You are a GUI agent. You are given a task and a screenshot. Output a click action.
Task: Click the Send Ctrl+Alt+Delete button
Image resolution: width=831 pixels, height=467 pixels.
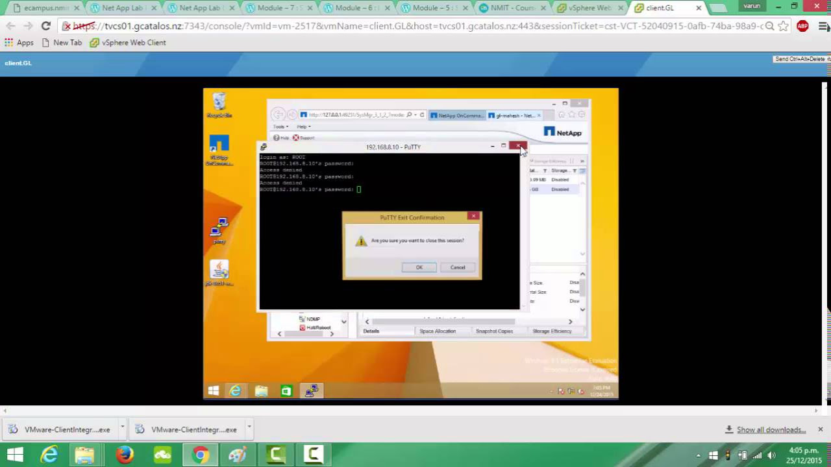(799, 59)
